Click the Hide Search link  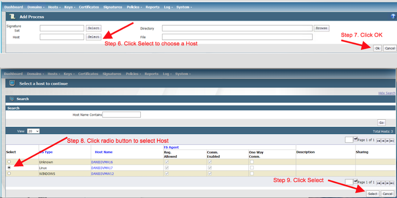pyautogui.click(x=386, y=93)
